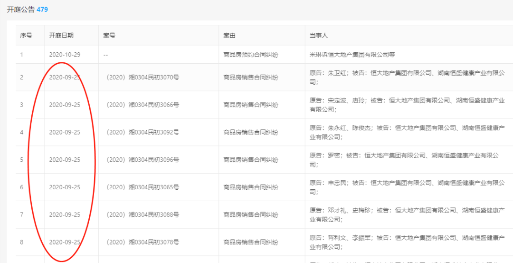Click sequence number 3 in 序号 column
Viewport: 513px width, 263px height.
[x=21, y=105]
